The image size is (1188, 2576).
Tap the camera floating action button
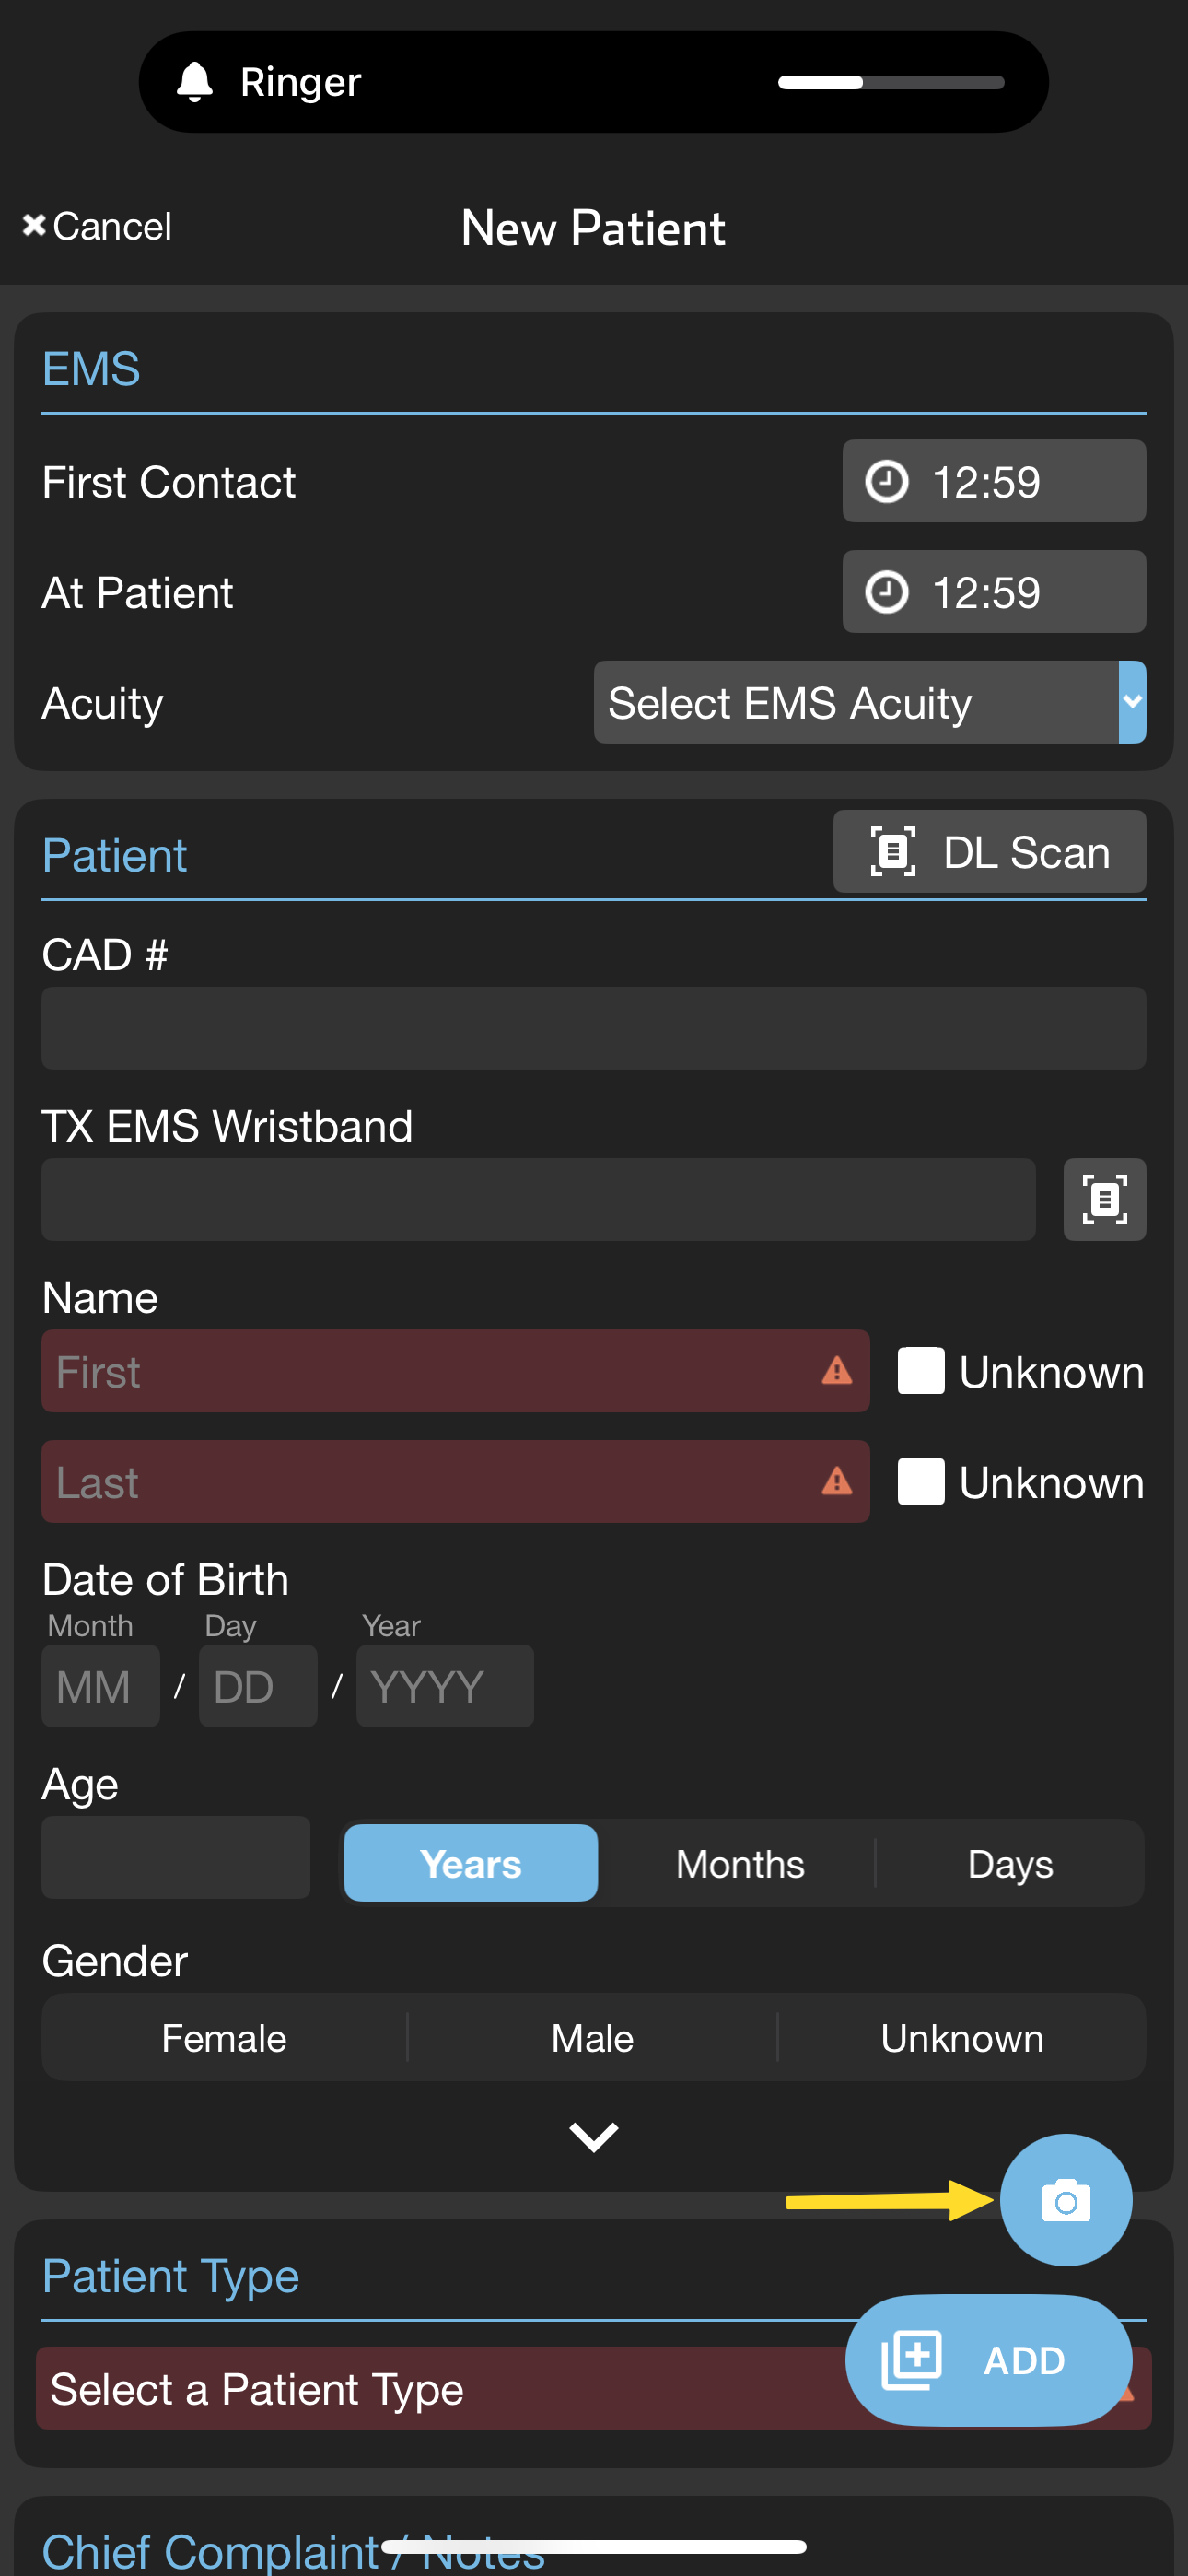1065,2200
